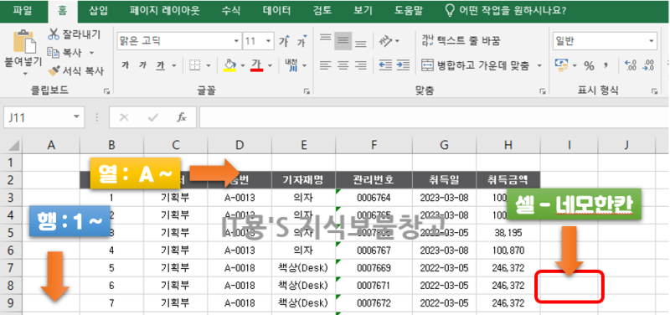Apply comma style number format

(x=605, y=66)
